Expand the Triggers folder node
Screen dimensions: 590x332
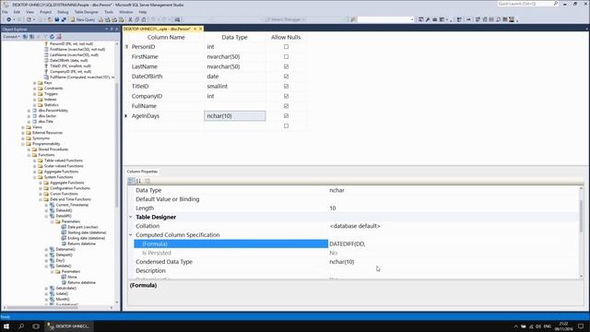[x=35, y=94]
